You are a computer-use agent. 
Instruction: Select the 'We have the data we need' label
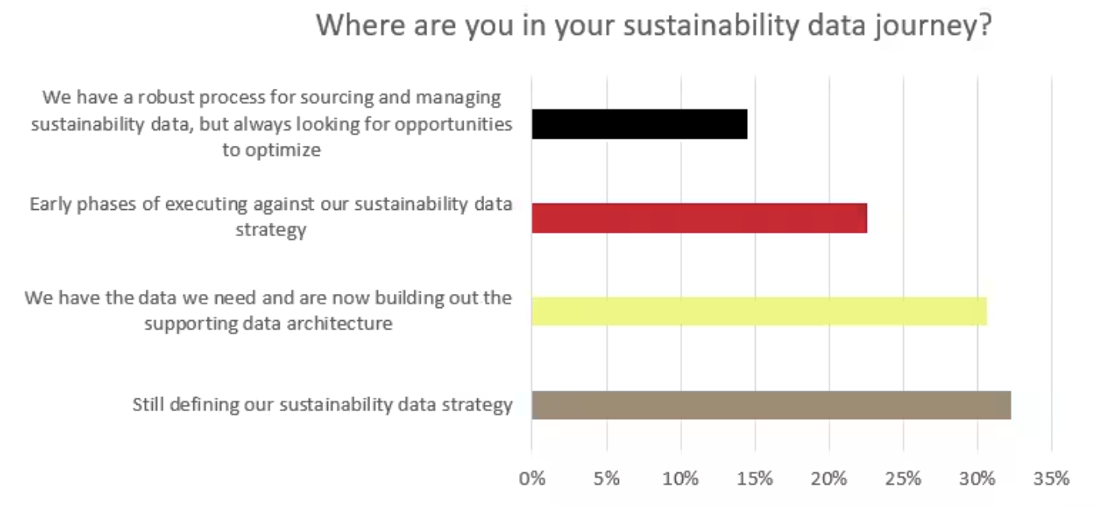pos(268,311)
